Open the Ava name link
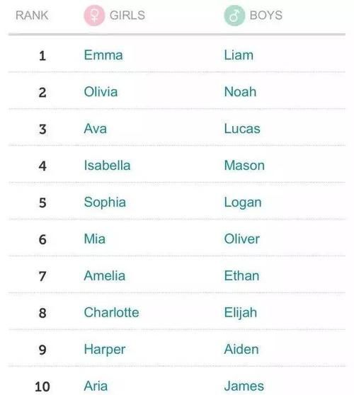Viewport: 354px width, 395px height. coord(96,129)
